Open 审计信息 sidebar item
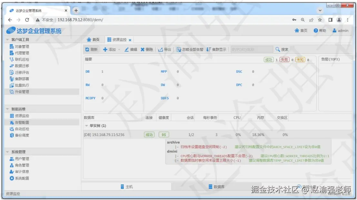The image size is (357, 200). click(19, 172)
